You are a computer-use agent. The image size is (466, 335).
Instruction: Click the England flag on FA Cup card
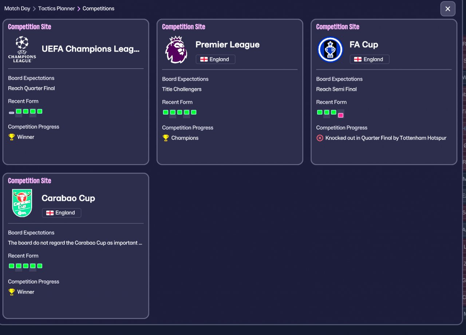[x=358, y=59]
